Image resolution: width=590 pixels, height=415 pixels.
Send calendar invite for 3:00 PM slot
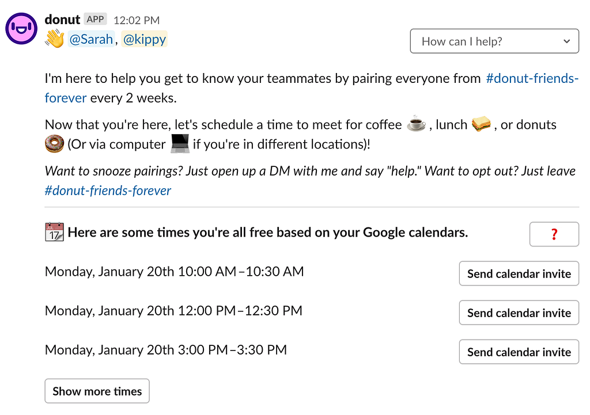click(x=519, y=352)
